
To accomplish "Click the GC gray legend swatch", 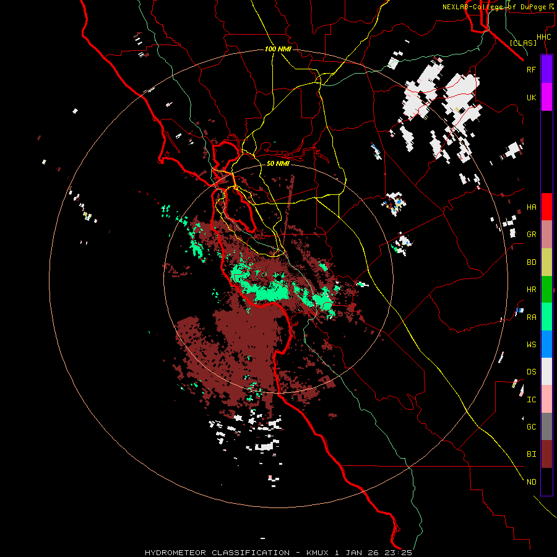I will 546,426.
